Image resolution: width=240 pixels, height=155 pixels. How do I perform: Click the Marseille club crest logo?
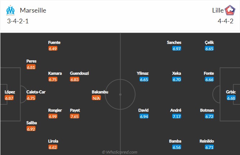[x=10, y=10]
